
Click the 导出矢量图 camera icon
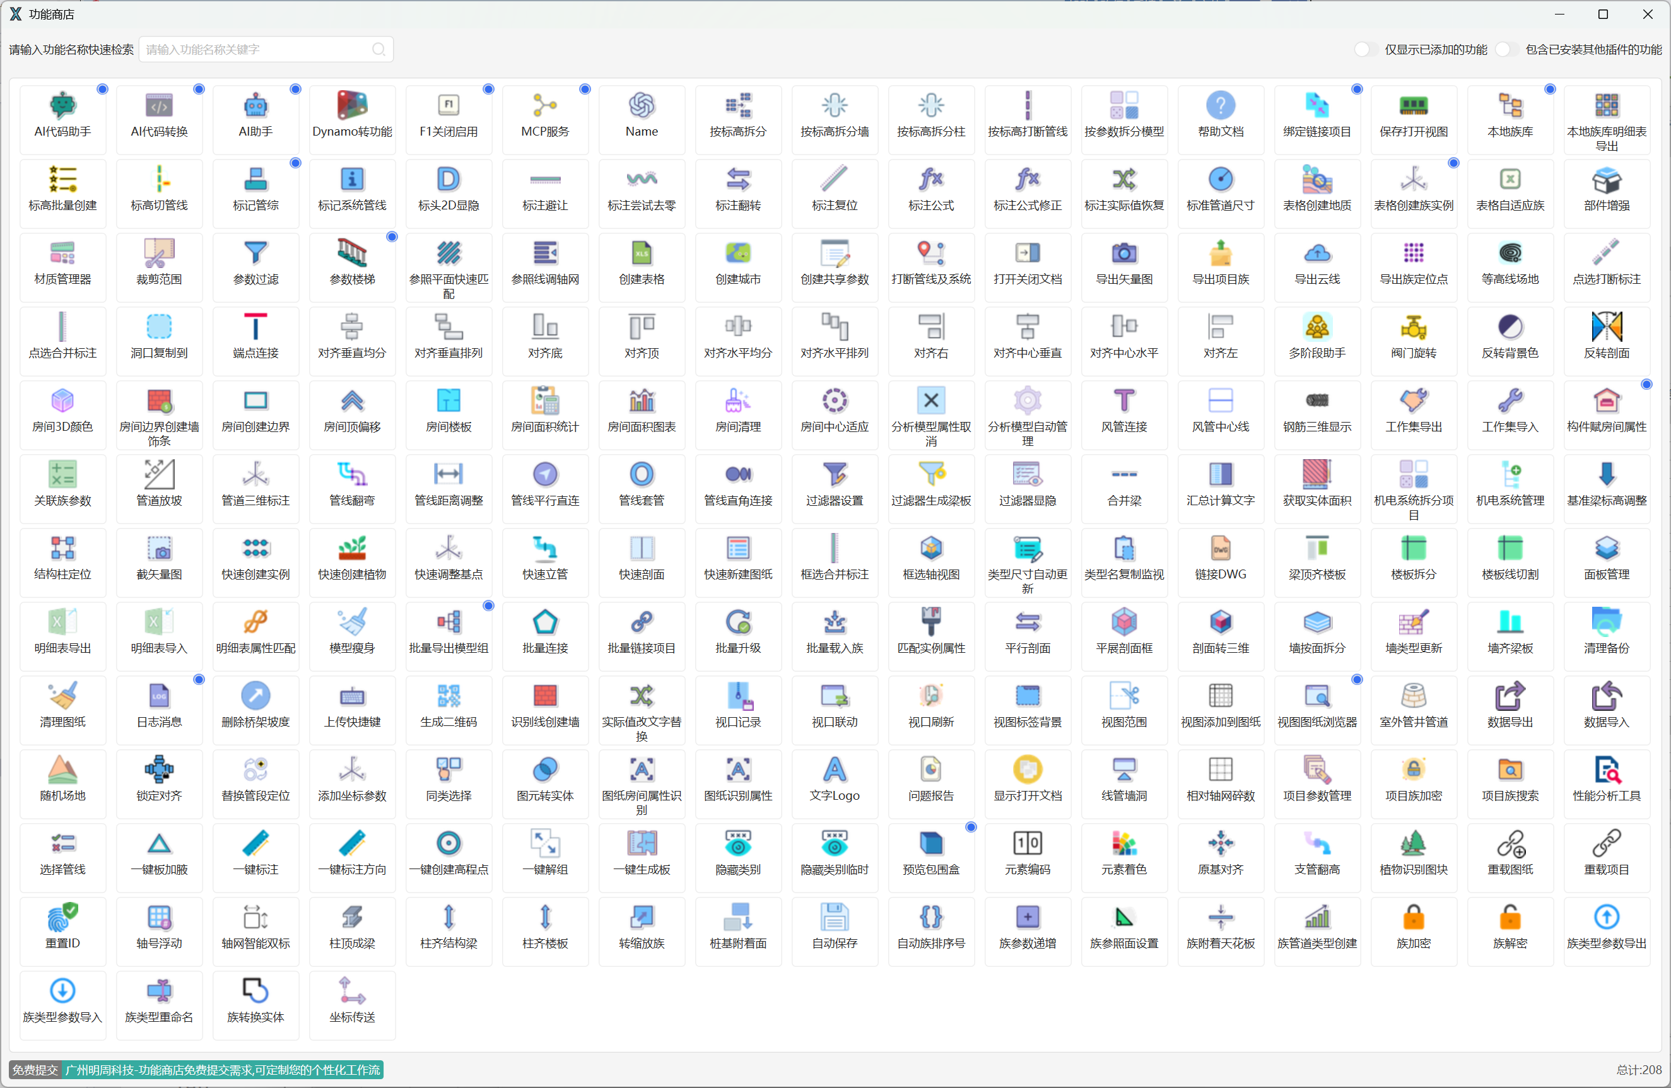(1124, 253)
